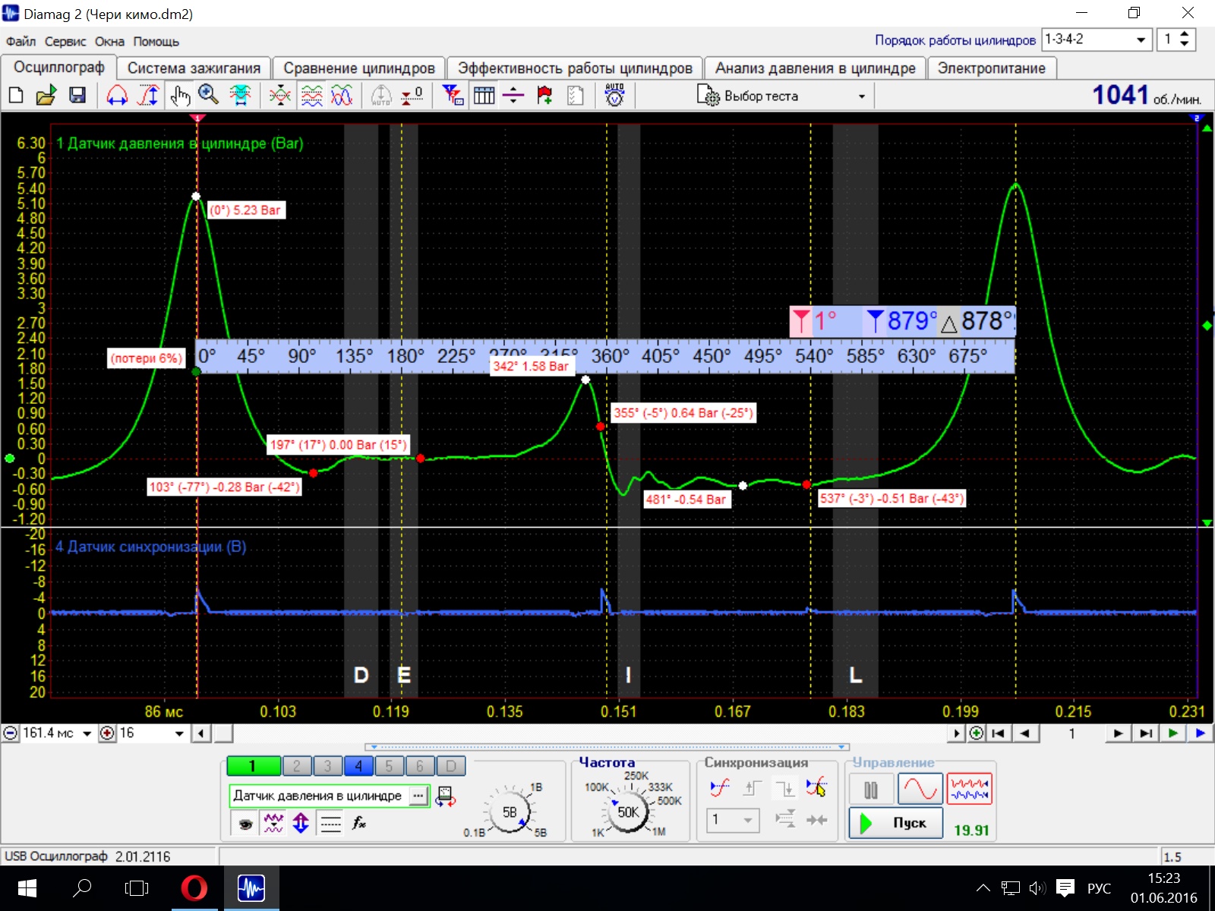Select channel 4 blue button
The image size is (1215, 911).
pos(358,766)
